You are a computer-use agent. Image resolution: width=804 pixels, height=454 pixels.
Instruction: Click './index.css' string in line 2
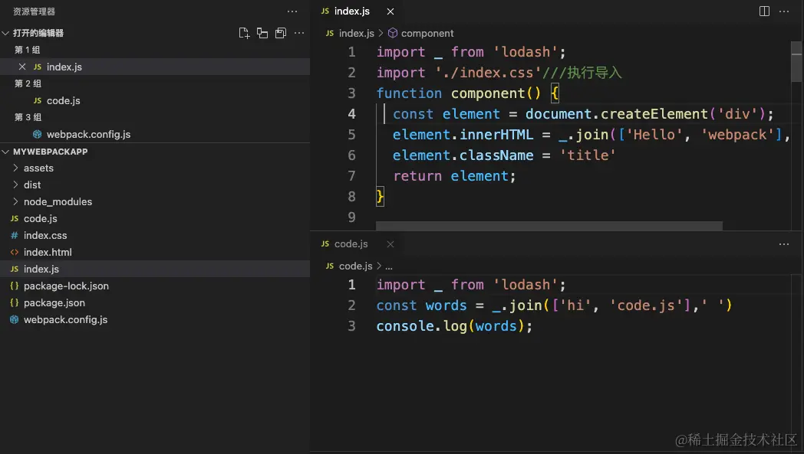pos(488,73)
